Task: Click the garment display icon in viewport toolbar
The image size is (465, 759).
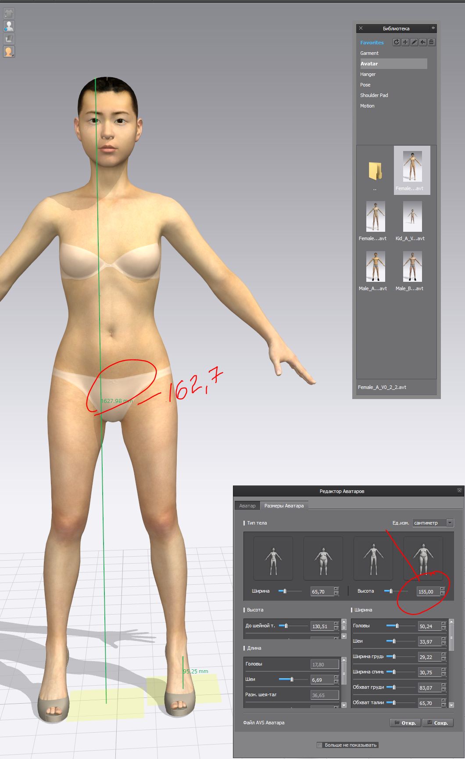Action: pyautogui.click(x=9, y=13)
